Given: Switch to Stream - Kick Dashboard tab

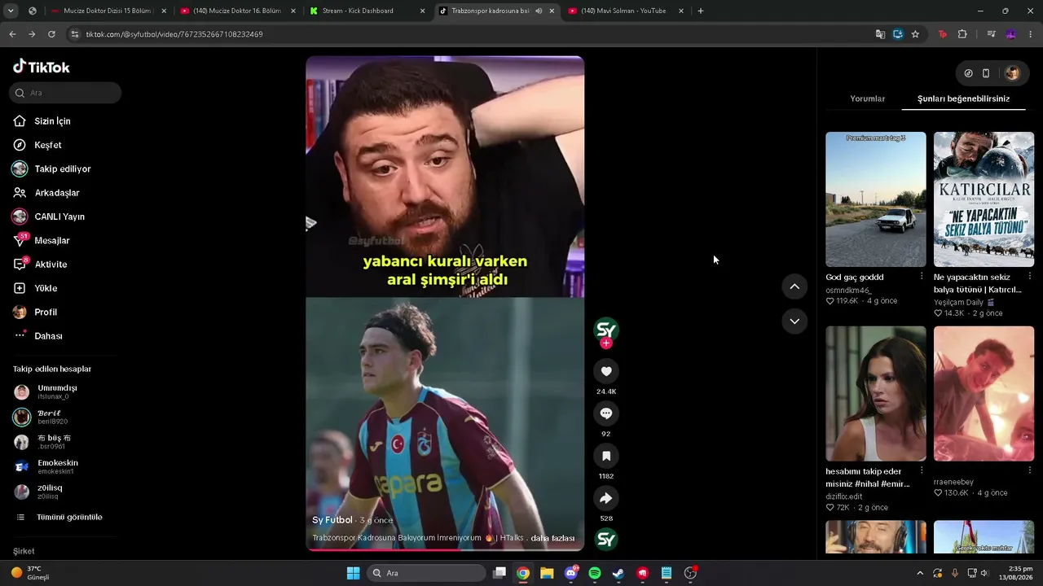Looking at the screenshot, I should pos(367,11).
